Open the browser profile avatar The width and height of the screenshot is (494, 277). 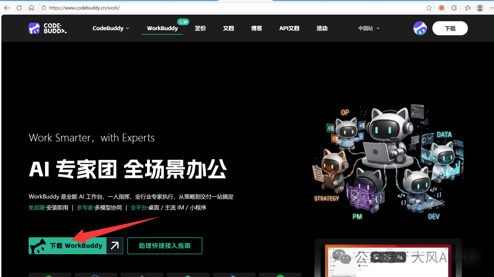pos(480,8)
